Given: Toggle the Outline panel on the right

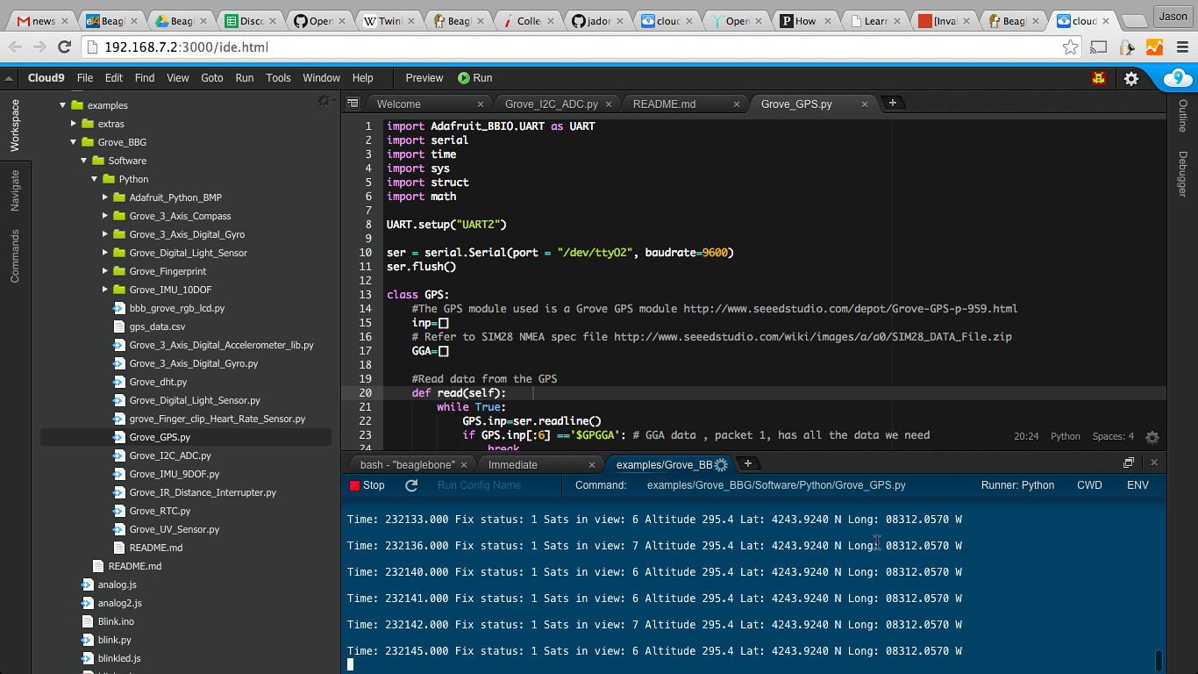Looking at the screenshot, I should [x=1182, y=116].
